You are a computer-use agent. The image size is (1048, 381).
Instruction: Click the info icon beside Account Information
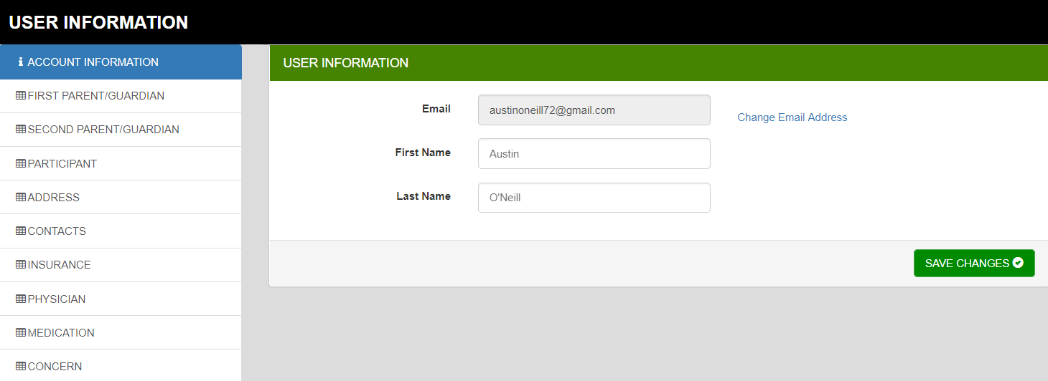point(21,62)
